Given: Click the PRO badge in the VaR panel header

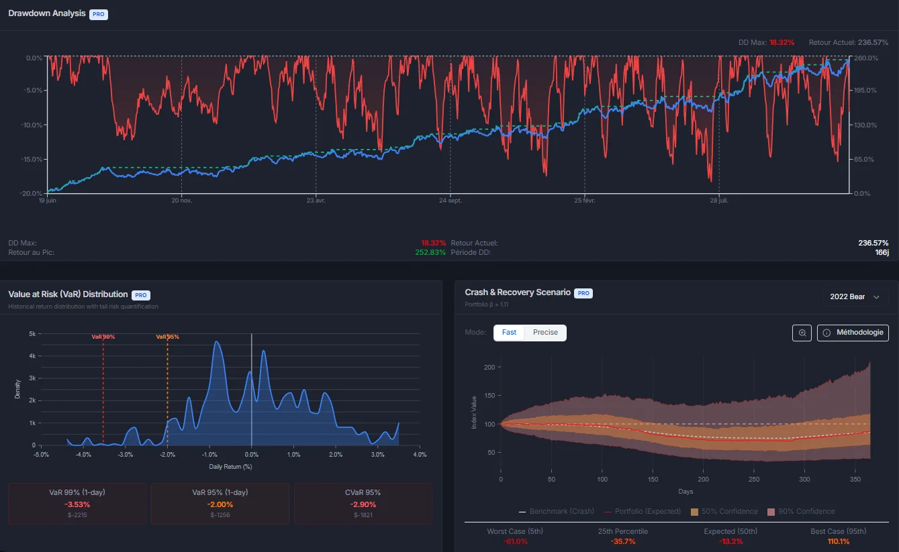Looking at the screenshot, I should point(141,294).
